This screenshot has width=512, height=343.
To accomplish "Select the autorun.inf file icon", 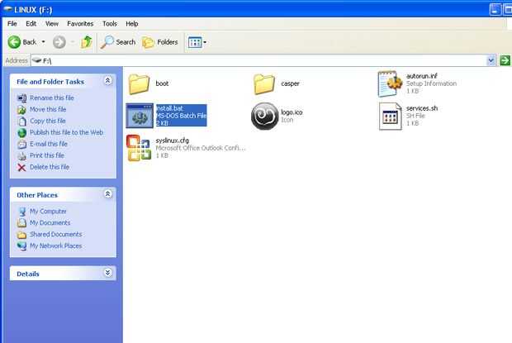I will (x=390, y=84).
